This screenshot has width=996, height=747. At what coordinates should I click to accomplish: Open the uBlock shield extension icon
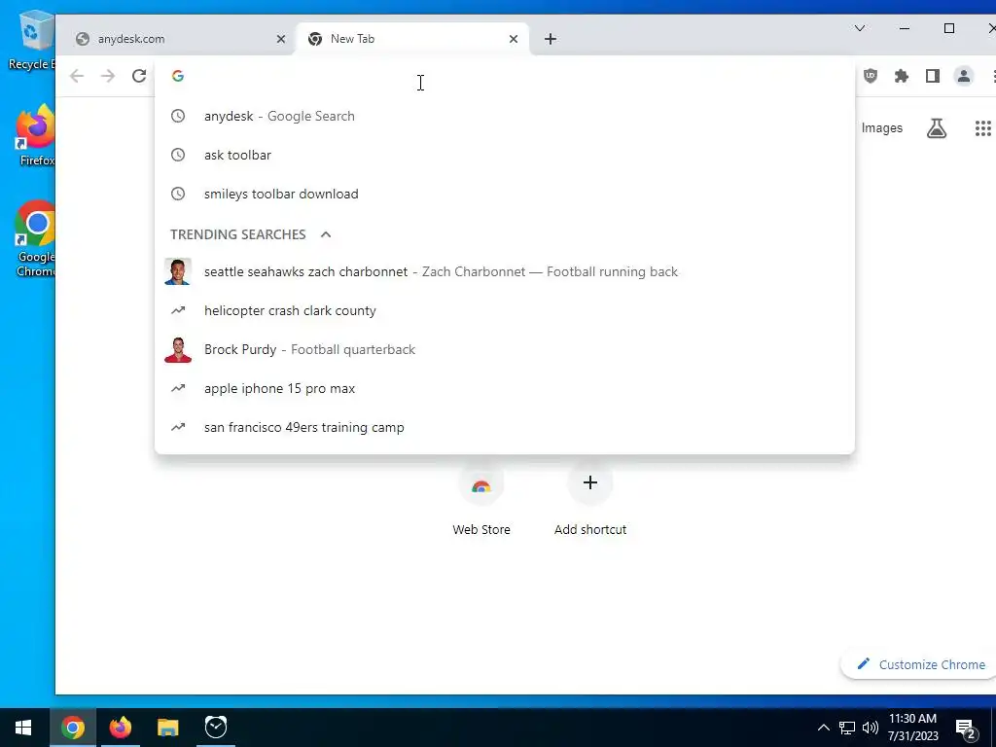[x=871, y=76]
